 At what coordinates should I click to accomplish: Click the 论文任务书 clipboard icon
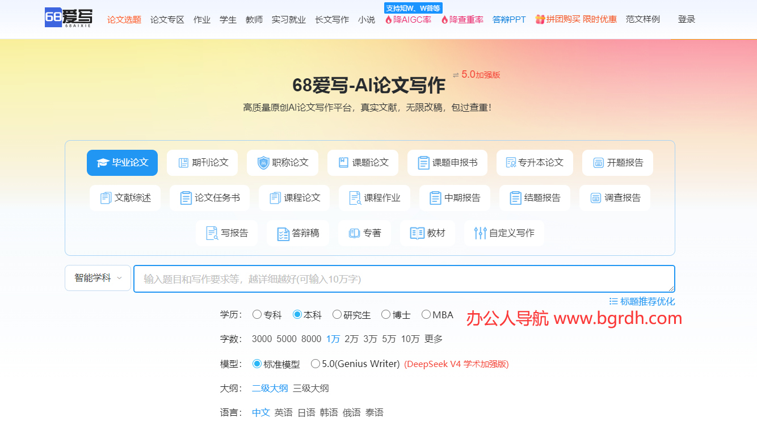pyautogui.click(x=186, y=198)
